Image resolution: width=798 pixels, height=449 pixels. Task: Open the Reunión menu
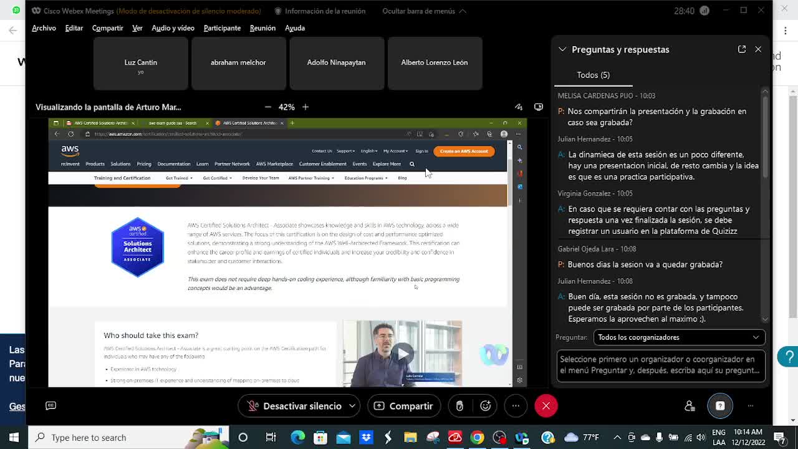point(262,28)
